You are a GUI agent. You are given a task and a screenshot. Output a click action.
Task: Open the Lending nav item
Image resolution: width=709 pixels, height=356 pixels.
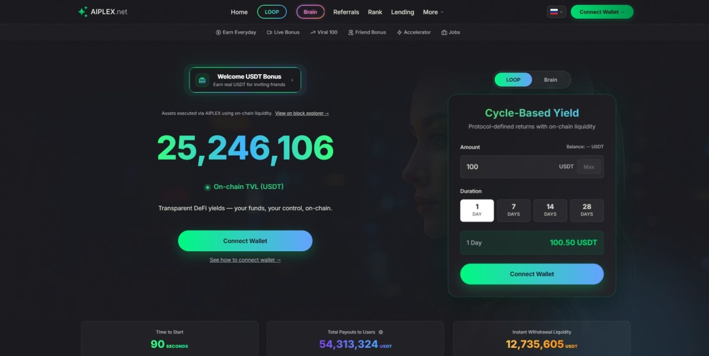tap(402, 12)
